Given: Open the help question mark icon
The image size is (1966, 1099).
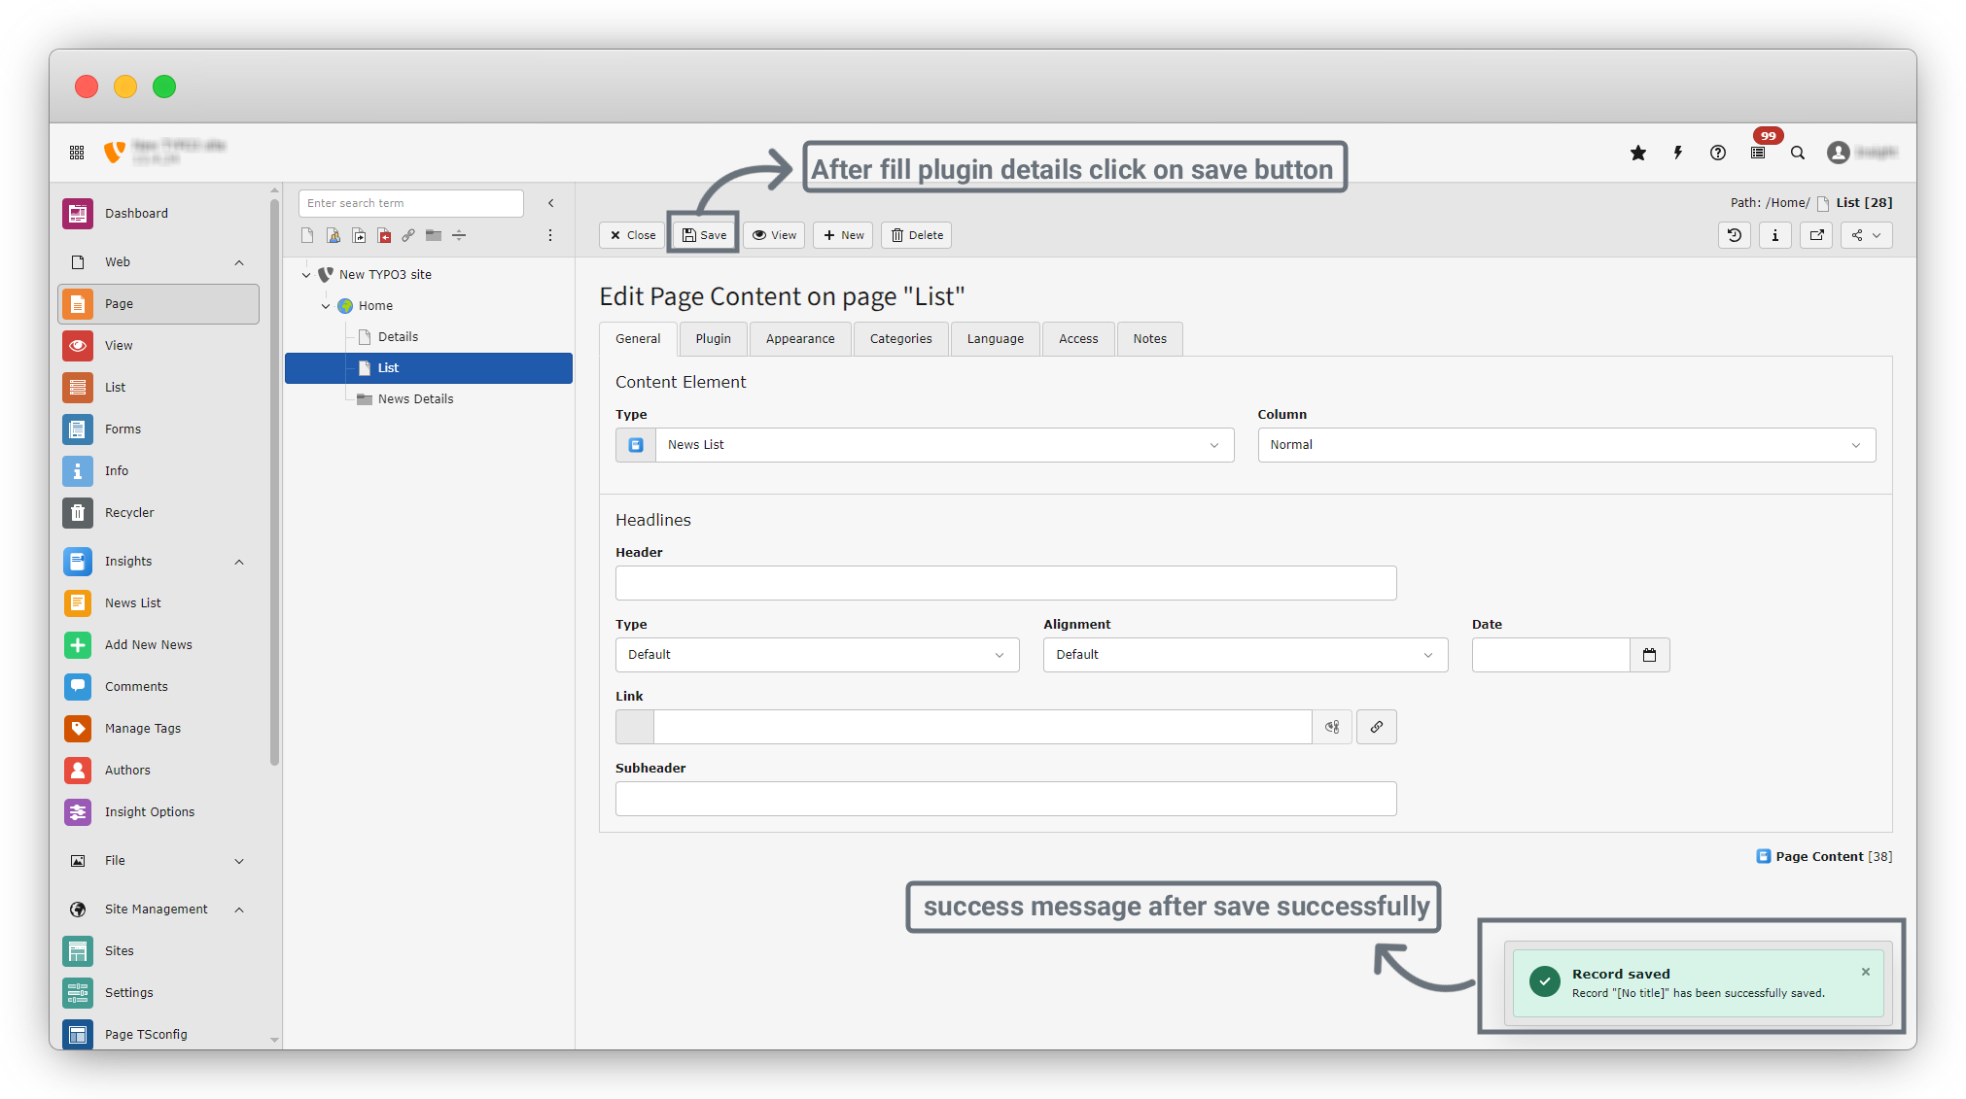Looking at the screenshot, I should tap(1718, 153).
